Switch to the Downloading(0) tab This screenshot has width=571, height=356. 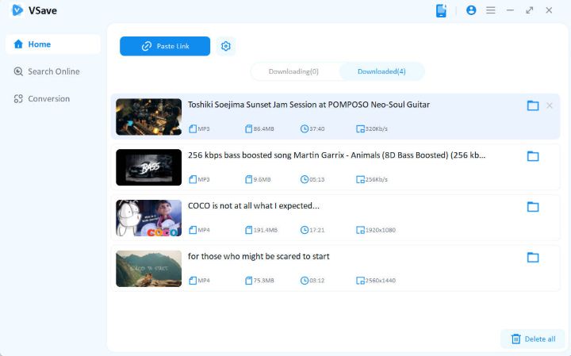pos(293,71)
